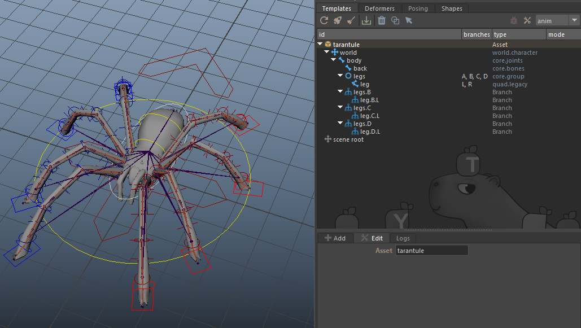The image size is (581, 328).
Task: Select the scene root item
Action: (x=348, y=139)
